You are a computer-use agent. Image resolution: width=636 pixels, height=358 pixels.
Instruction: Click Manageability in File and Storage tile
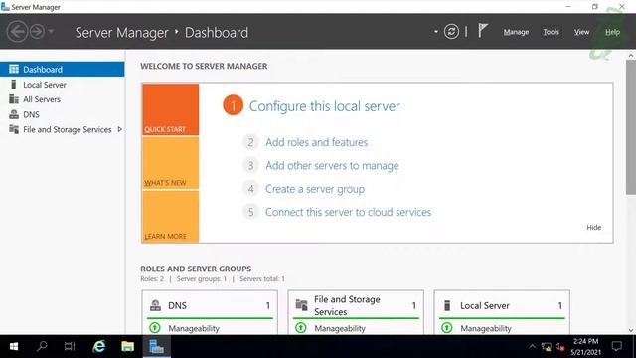[340, 328]
